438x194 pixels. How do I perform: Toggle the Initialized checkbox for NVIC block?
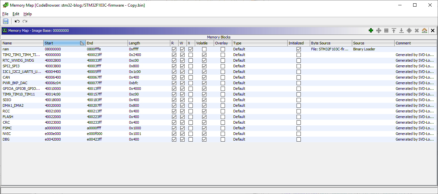coord(299,134)
